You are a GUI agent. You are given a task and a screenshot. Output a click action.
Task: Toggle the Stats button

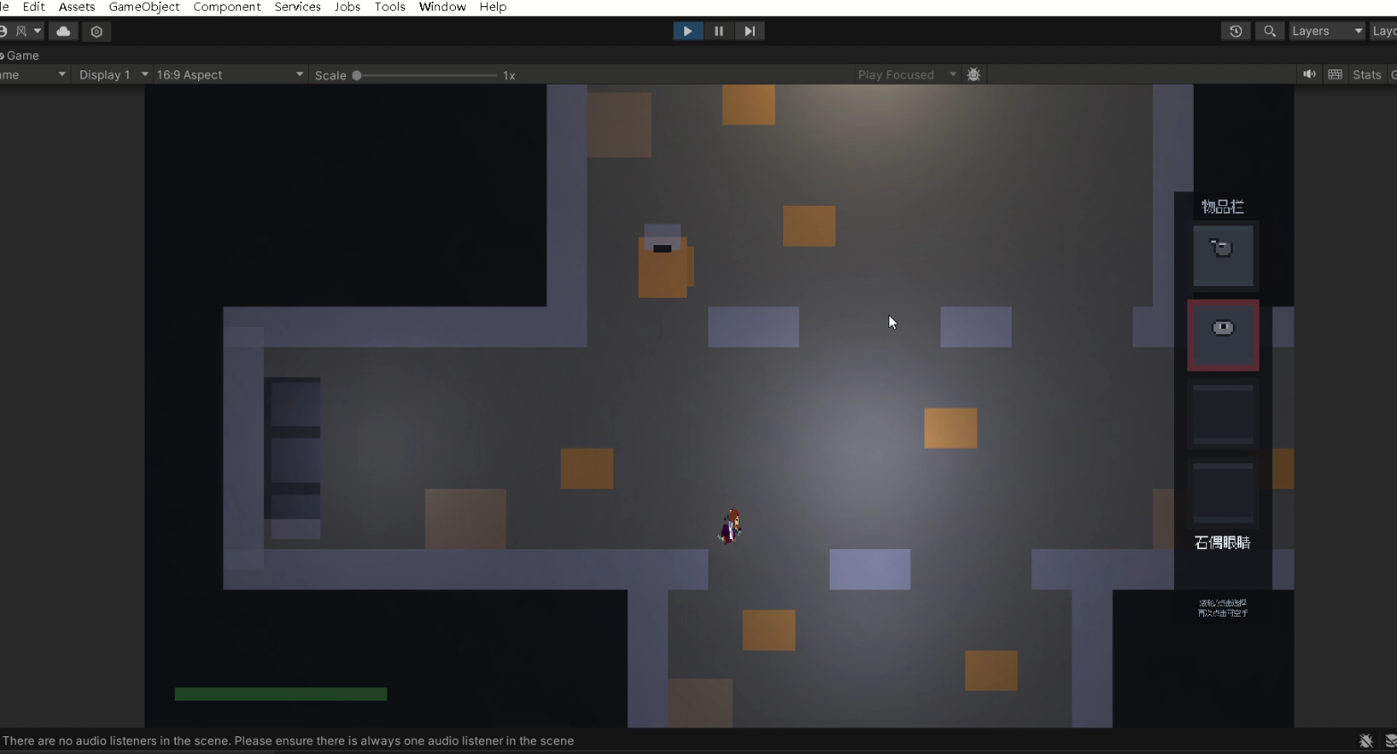pyautogui.click(x=1367, y=75)
